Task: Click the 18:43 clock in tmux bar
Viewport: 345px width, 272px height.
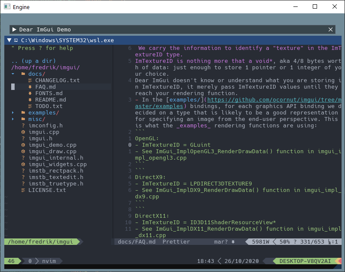Action: click(x=206, y=261)
